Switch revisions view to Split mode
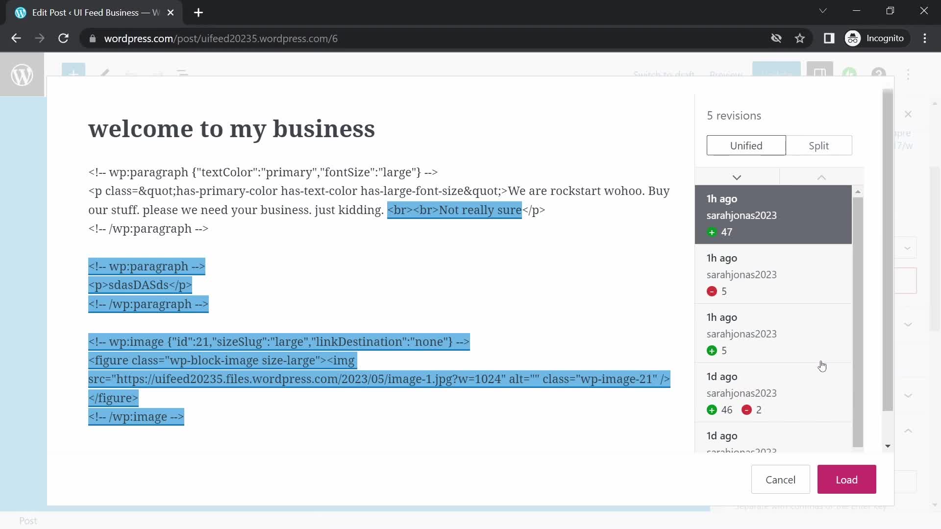This screenshot has height=529, width=941. 819,145
